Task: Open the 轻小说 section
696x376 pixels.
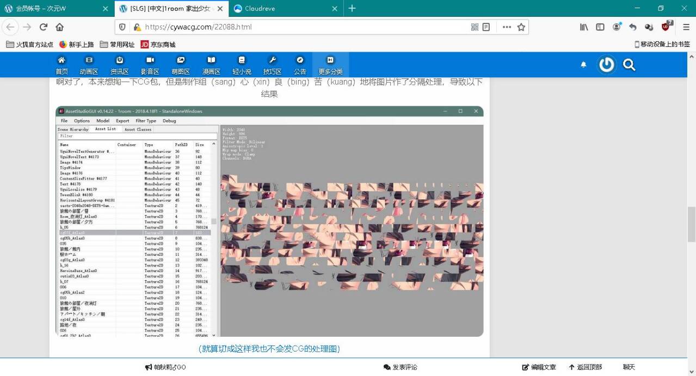Action: click(x=242, y=65)
